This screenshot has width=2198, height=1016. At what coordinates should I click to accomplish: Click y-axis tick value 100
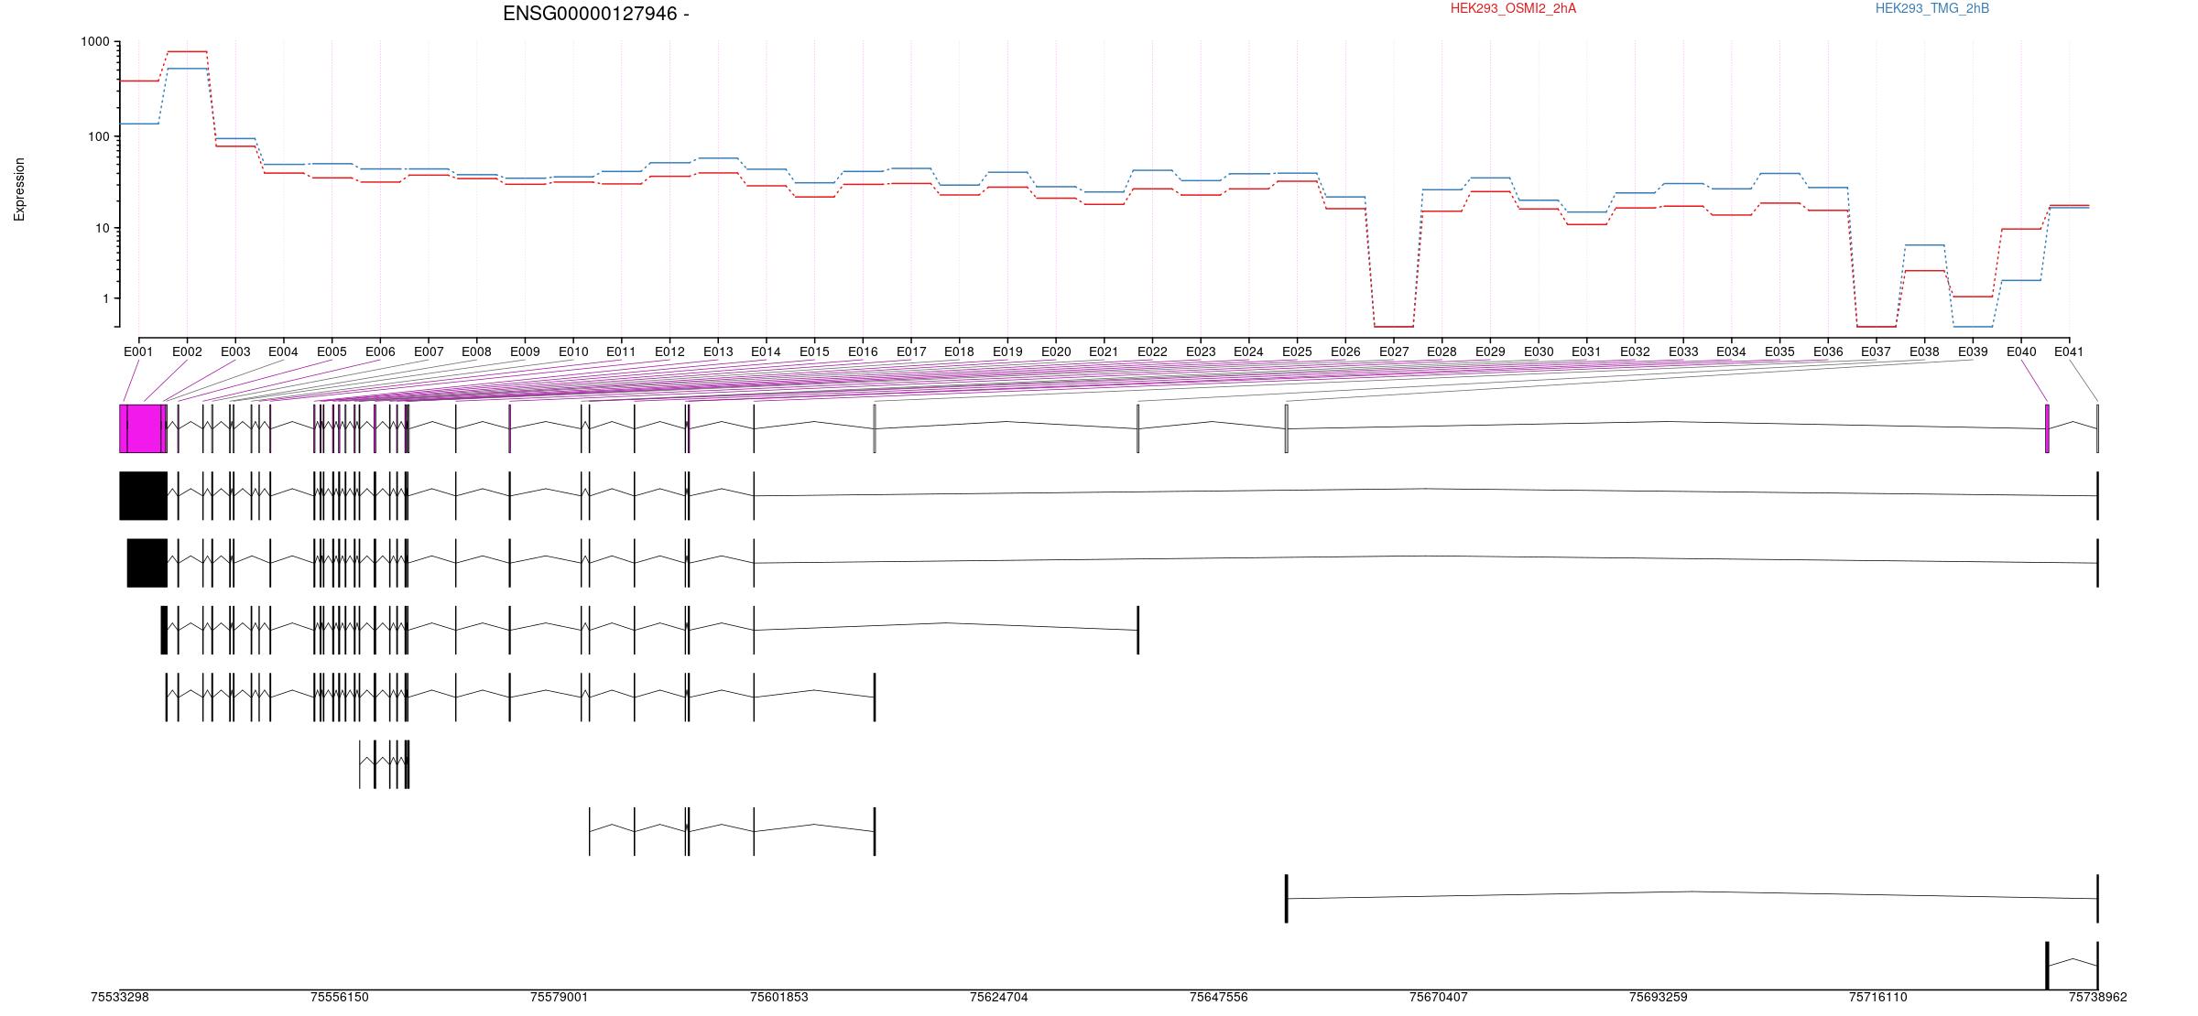(99, 136)
